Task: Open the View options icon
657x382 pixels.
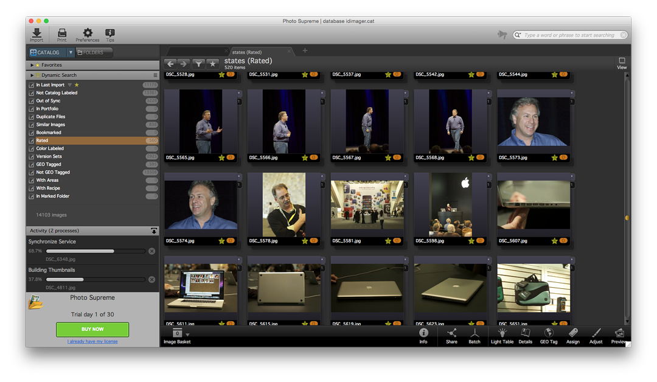Action: coord(622,63)
